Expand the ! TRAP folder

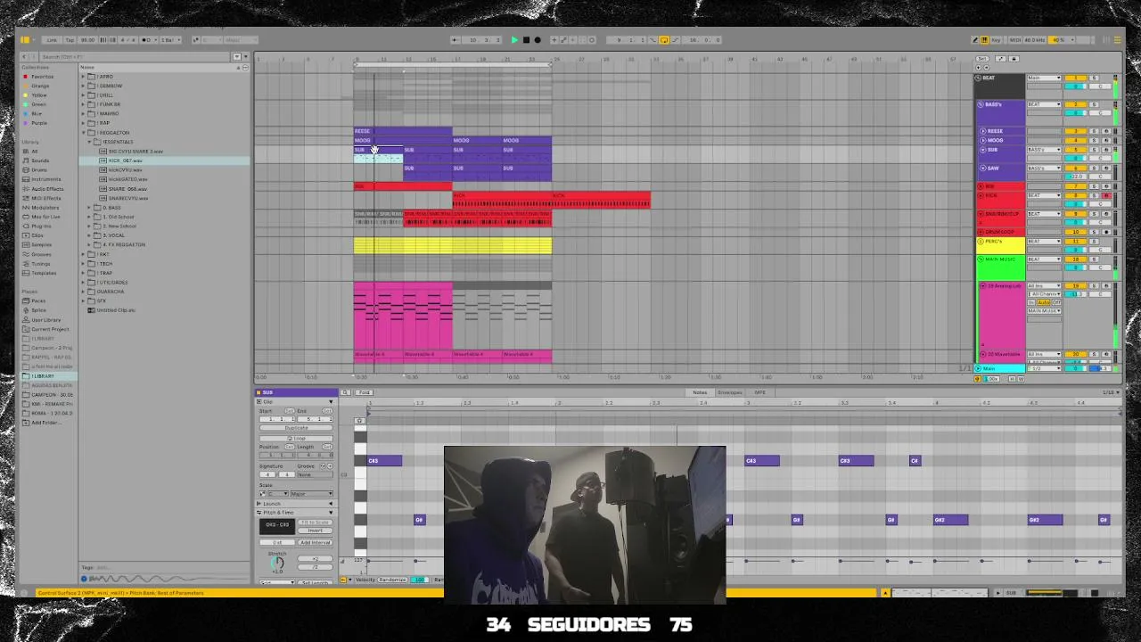(83, 273)
